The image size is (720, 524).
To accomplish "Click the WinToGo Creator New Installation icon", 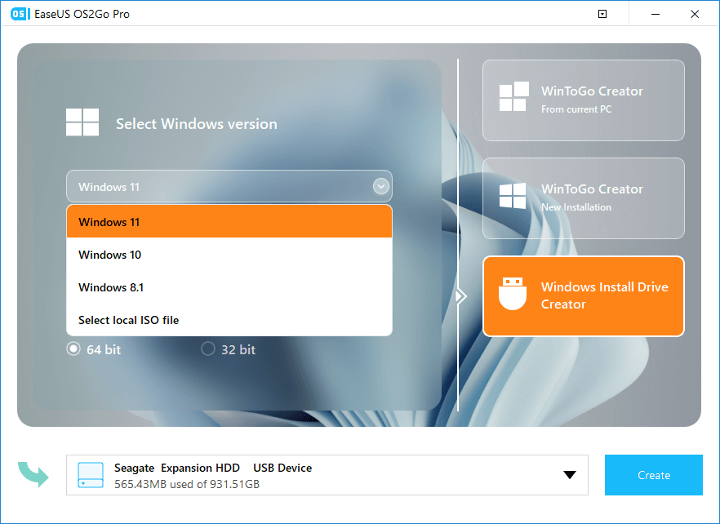I will coord(513,198).
